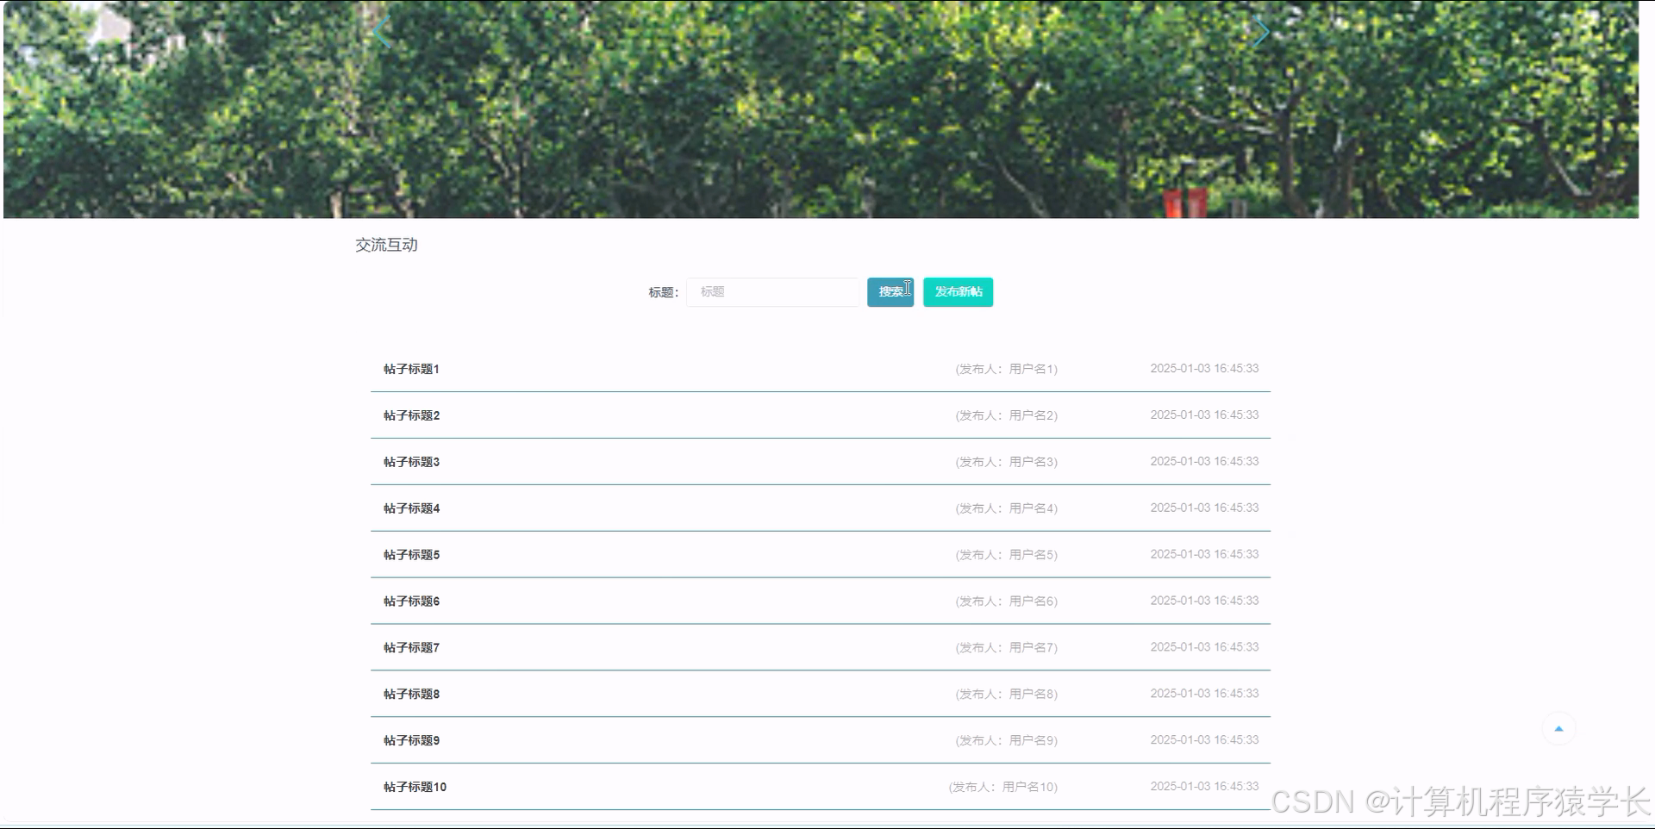Open post 帖子标题7
This screenshot has height=829, width=1655.
(411, 648)
